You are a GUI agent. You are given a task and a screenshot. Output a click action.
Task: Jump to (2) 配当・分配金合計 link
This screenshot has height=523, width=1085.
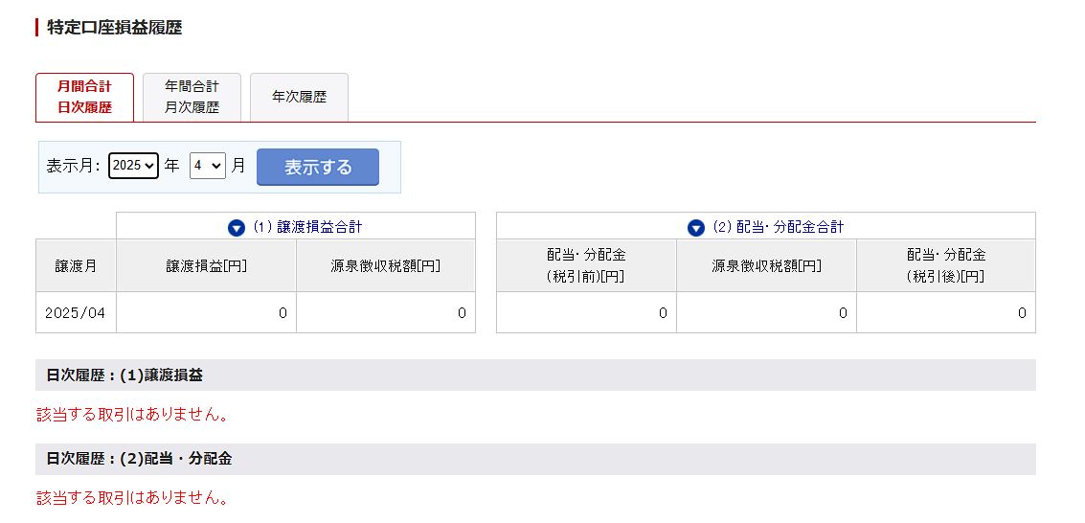779,227
